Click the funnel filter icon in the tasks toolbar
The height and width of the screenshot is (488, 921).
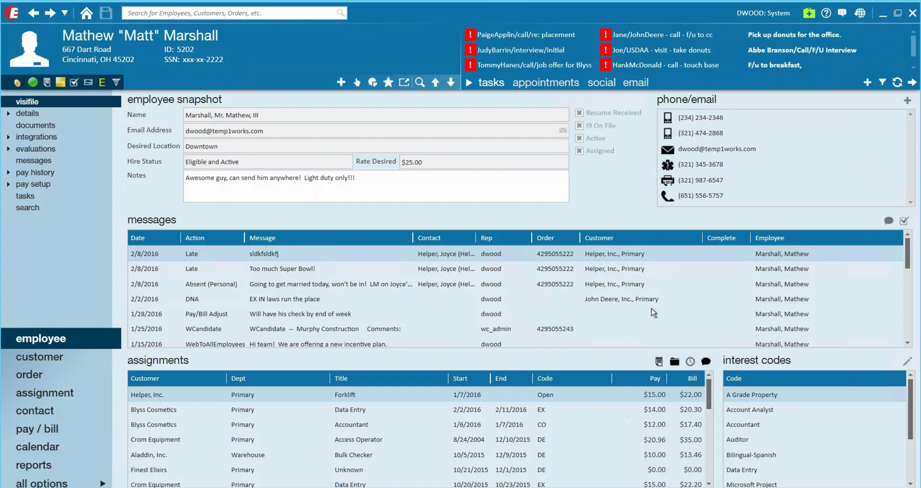click(882, 83)
